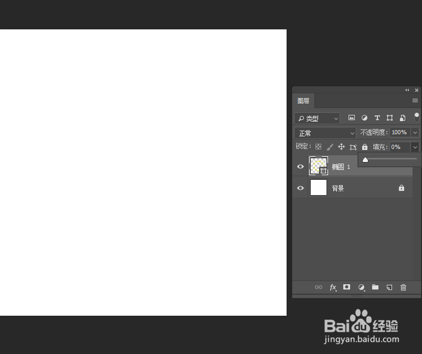Click the link layers icon
The image size is (422, 354).
pos(319,287)
